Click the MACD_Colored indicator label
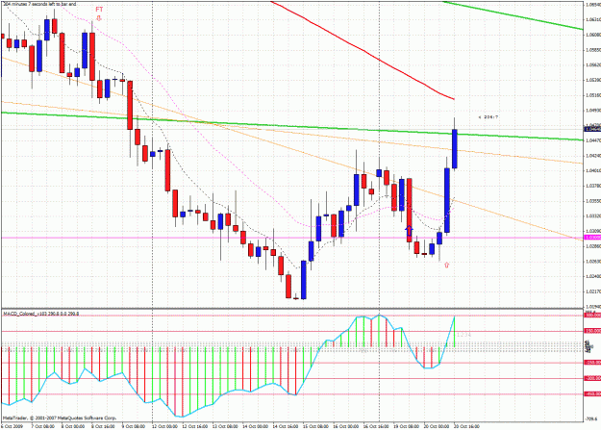Image resolution: width=601 pixels, height=430 pixels. coord(41,314)
